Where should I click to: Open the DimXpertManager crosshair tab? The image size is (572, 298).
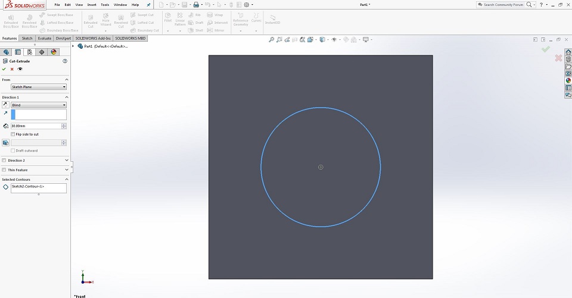(42, 52)
